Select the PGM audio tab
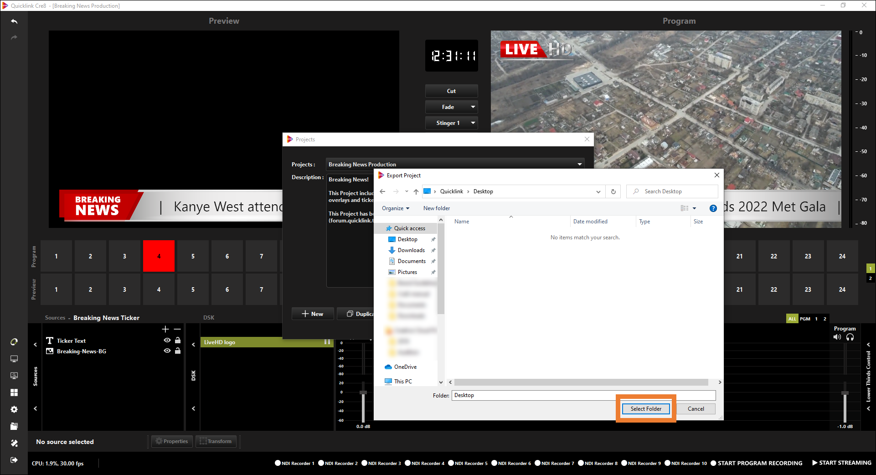 click(805, 319)
